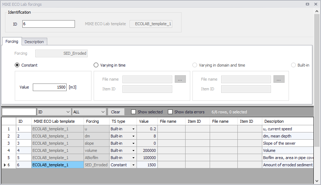Open TS type dropdown for volume row
The image size is (321, 185).
[133, 151]
